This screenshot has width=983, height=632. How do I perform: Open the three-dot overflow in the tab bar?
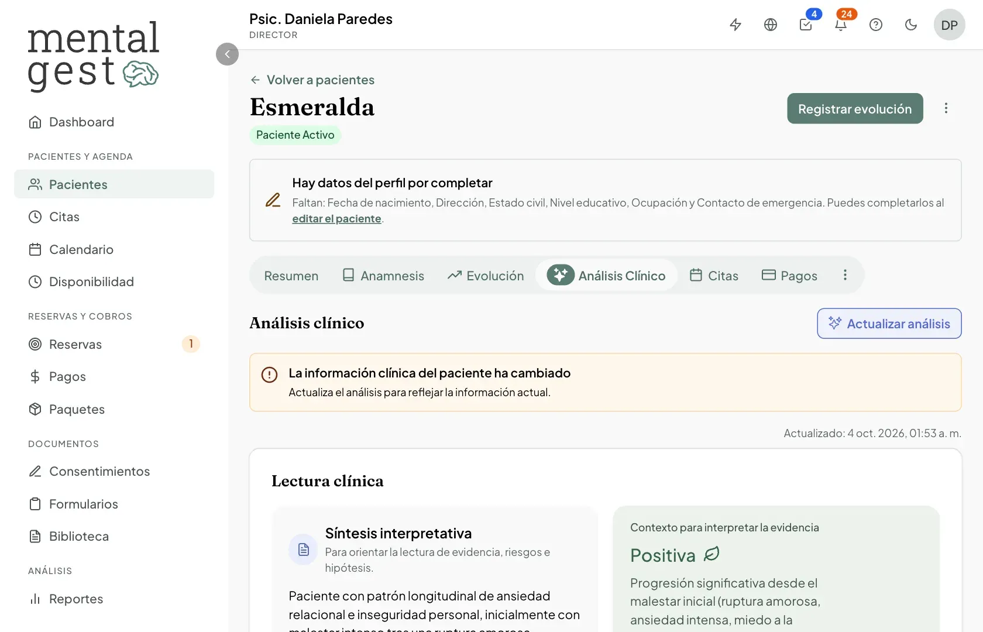[845, 275]
